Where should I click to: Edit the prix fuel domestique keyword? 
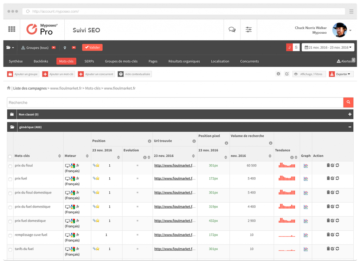tap(333, 221)
